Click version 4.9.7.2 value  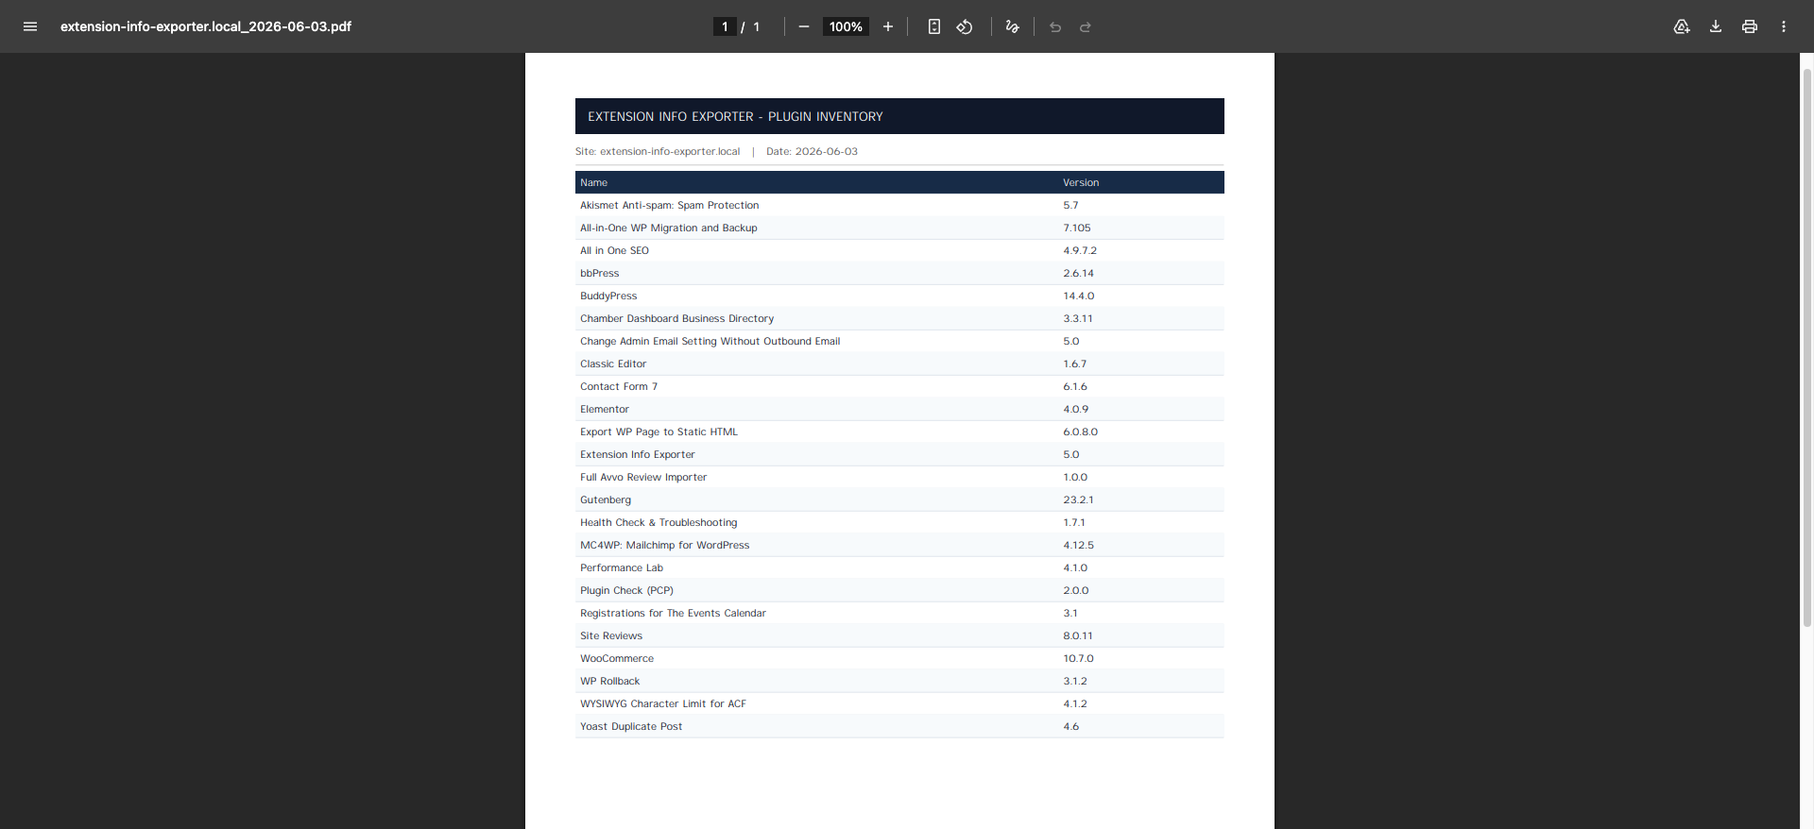click(x=1080, y=250)
